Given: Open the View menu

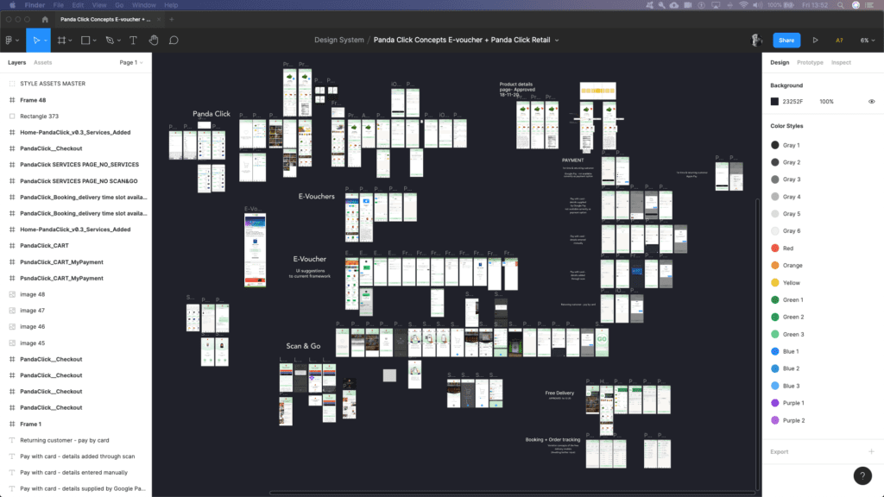Looking at the screenshot, I should pos(99,5).
